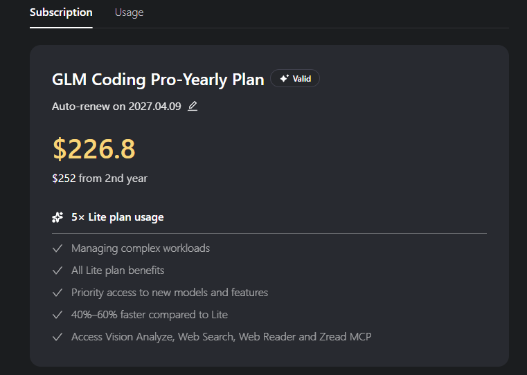Click the Valid status badge label
527x375 pixels.
click(x=302, y=79)
